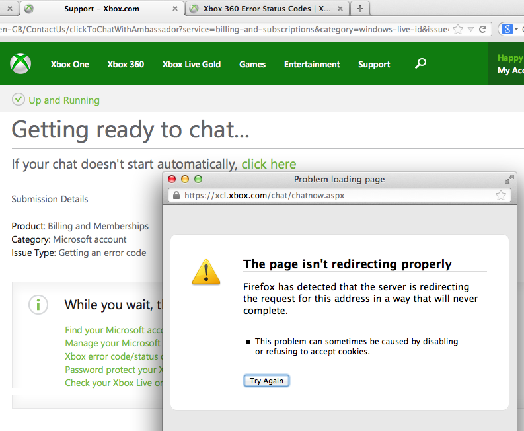Viewport: 524px width, 431px height.
Task: Bookmark the popup page with its star icon
Action: pyautogui.click(x=501, y=195)
